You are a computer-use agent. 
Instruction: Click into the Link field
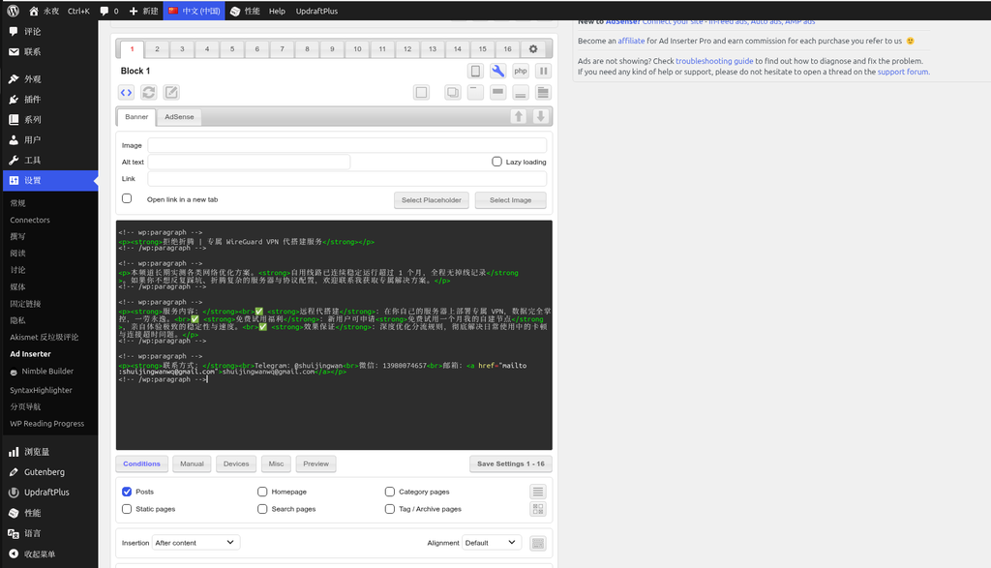click(x=347, y=179)
